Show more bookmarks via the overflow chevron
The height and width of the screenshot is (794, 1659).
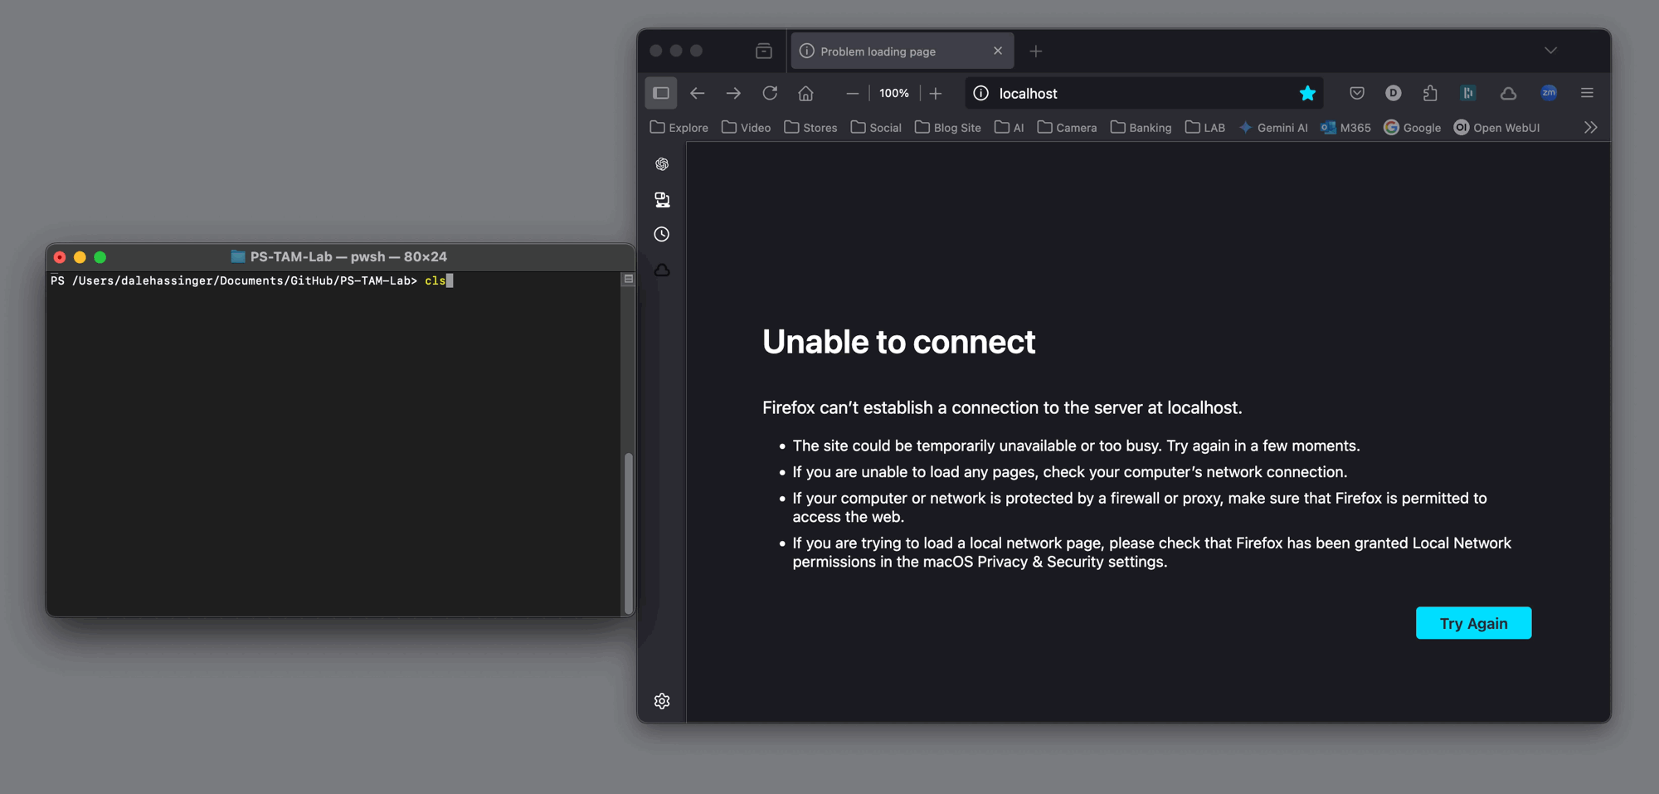[1590, 128]
